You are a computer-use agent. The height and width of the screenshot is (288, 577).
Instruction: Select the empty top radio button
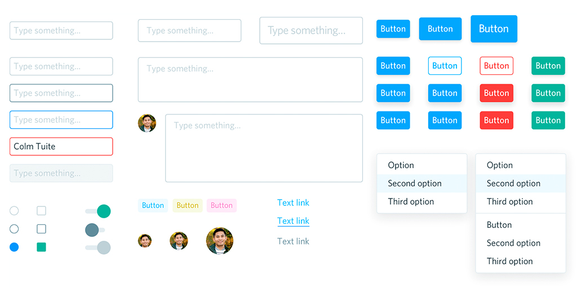(x=14, y=211)
